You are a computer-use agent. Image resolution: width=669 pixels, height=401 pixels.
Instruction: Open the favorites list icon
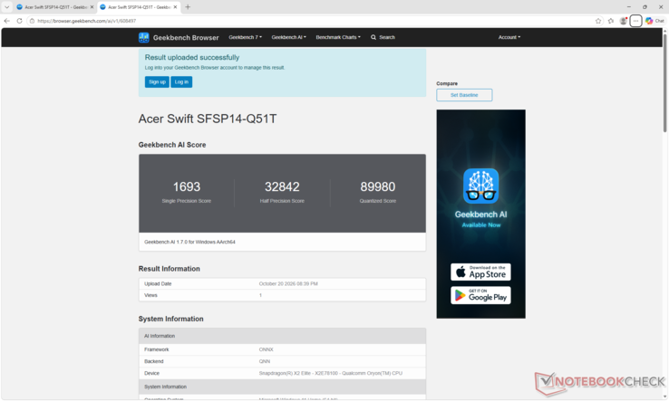(611, 21)
